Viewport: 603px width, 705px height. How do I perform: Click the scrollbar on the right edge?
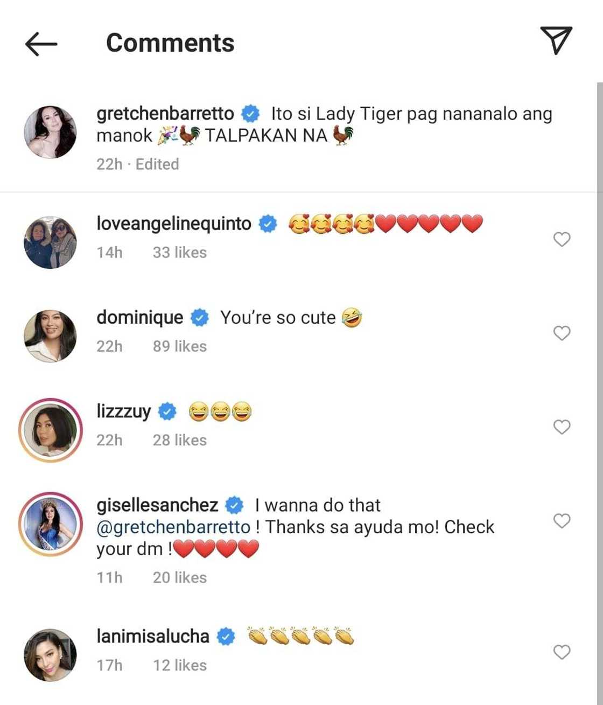(599, 377)
